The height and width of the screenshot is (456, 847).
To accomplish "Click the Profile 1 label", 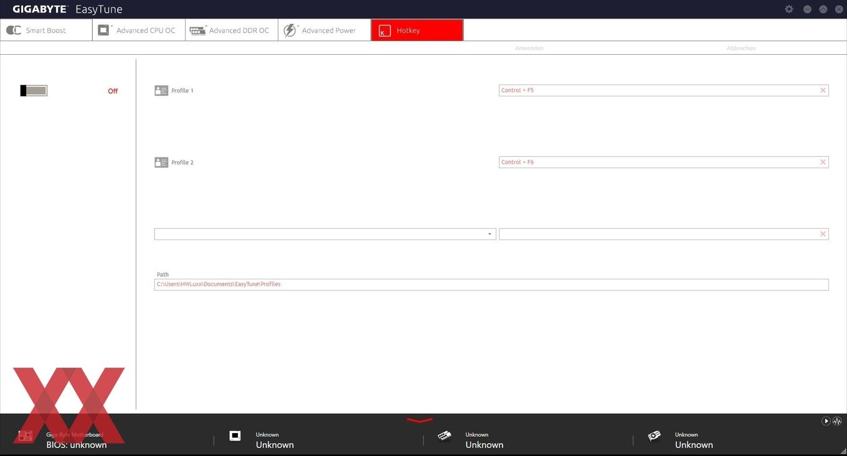I will point(182,91).
